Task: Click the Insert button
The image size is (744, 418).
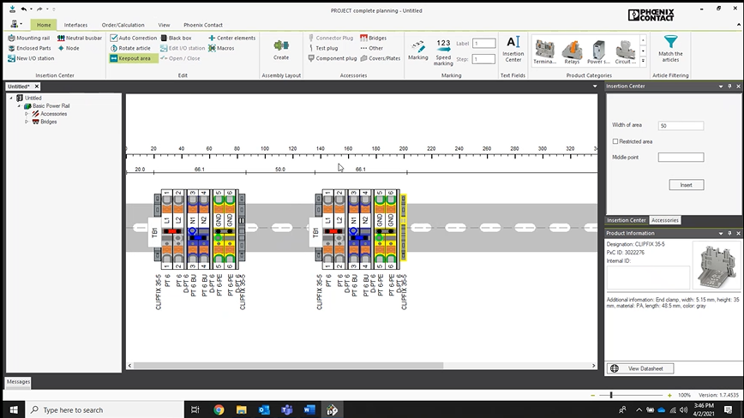Action: click(x=686, y=185)
